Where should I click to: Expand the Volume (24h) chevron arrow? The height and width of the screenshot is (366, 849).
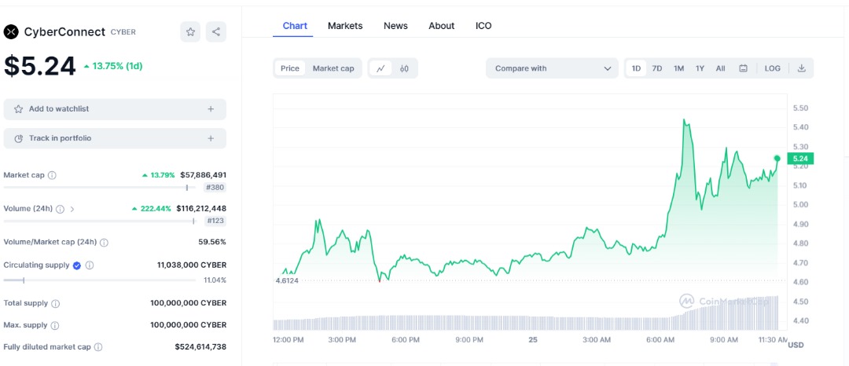[x=72, y=209]
